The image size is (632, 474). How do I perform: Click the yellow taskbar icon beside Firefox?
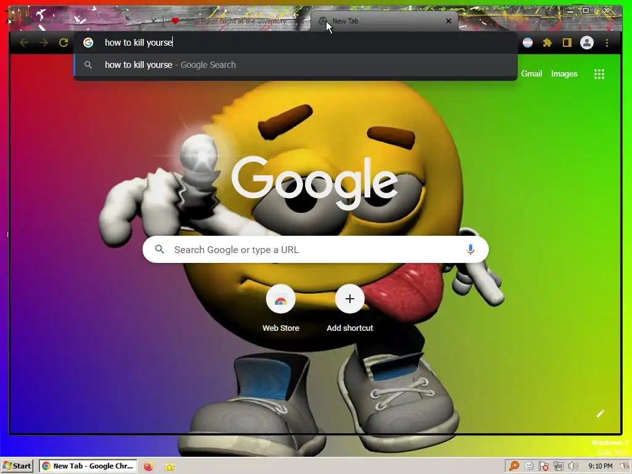[x=170, y=467]
